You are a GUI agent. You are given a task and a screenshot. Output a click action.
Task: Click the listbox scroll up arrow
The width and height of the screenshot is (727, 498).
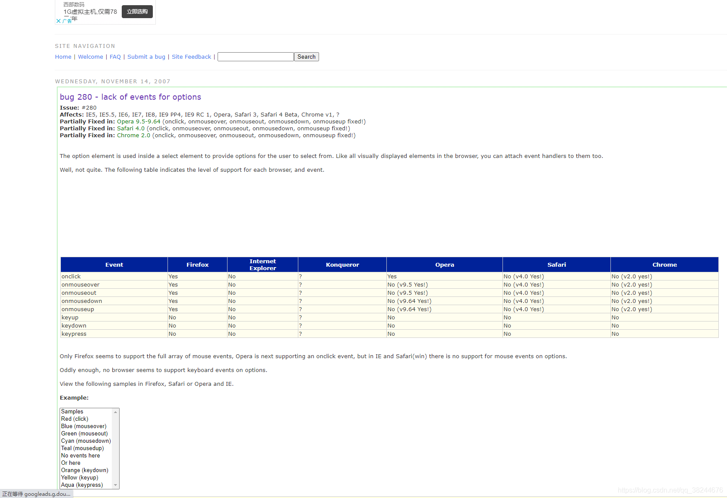(x=115, y=412)
